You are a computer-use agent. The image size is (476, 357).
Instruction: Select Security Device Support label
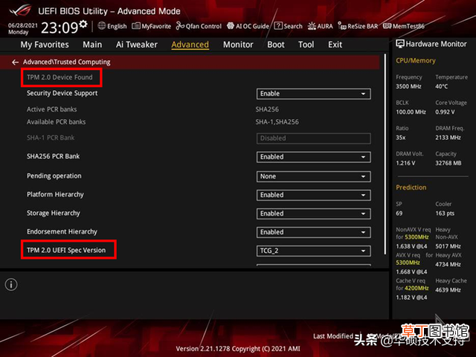pos(62,93)
